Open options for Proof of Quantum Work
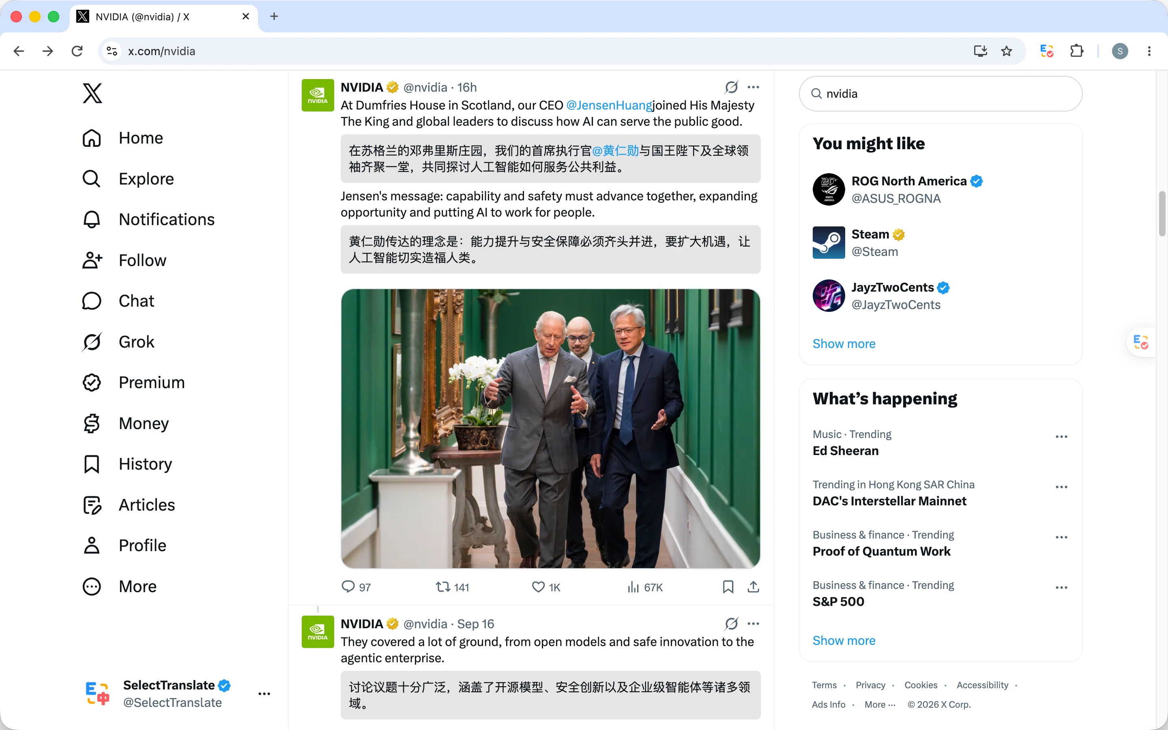This screenshot has width=1168, height=730. [x=1061, y=537]
